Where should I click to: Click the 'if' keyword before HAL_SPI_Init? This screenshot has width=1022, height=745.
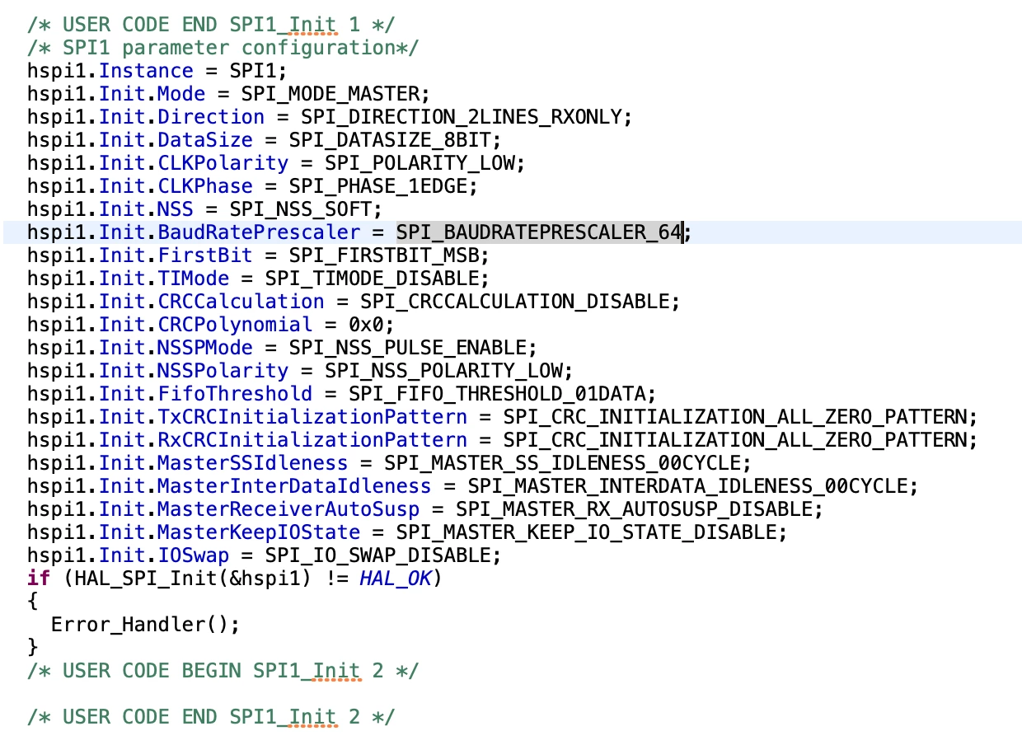click(x=39, y=579)
